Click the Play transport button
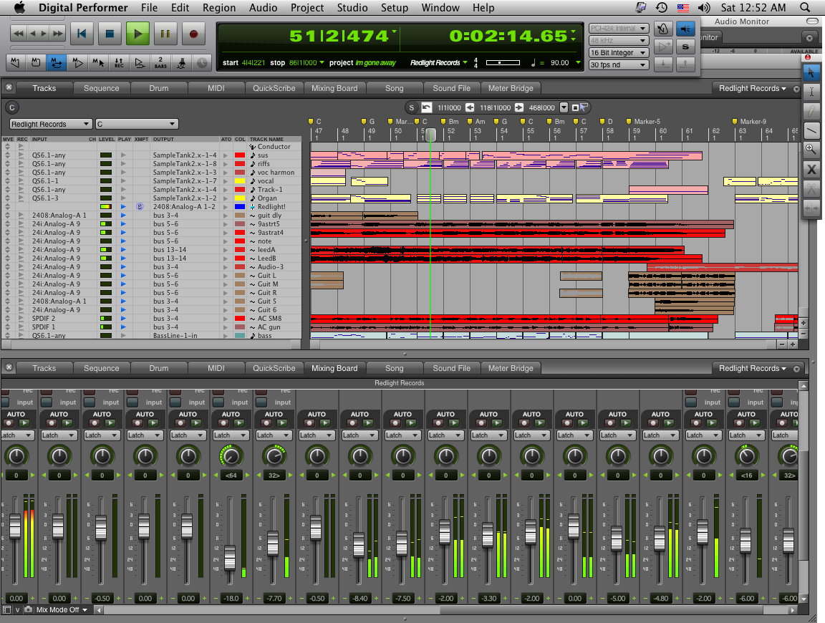The image size is (825, 623). click(x=137, y=34)
